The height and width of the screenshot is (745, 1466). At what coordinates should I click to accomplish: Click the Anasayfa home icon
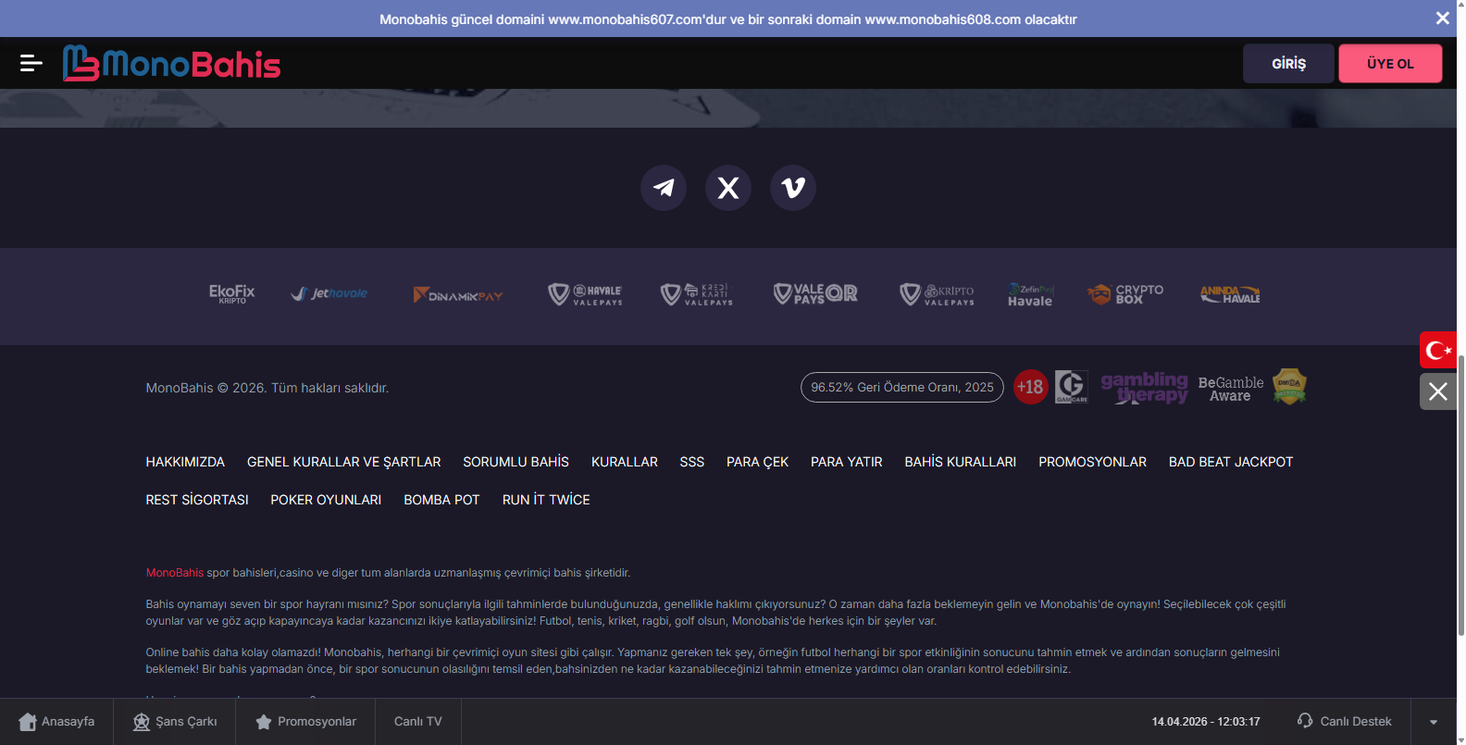(28, 722)
